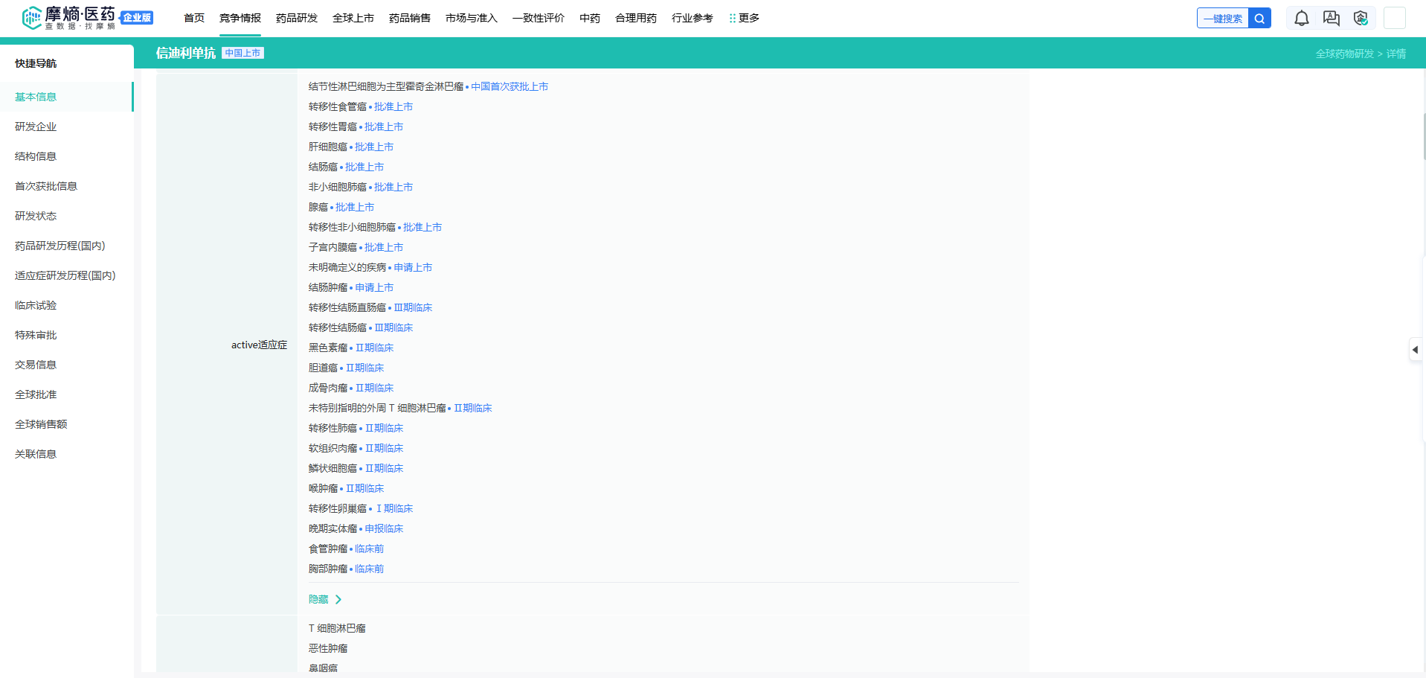Click the 一键搜索 search field
The image size is (1426, 678).
tap(1223, 19)
